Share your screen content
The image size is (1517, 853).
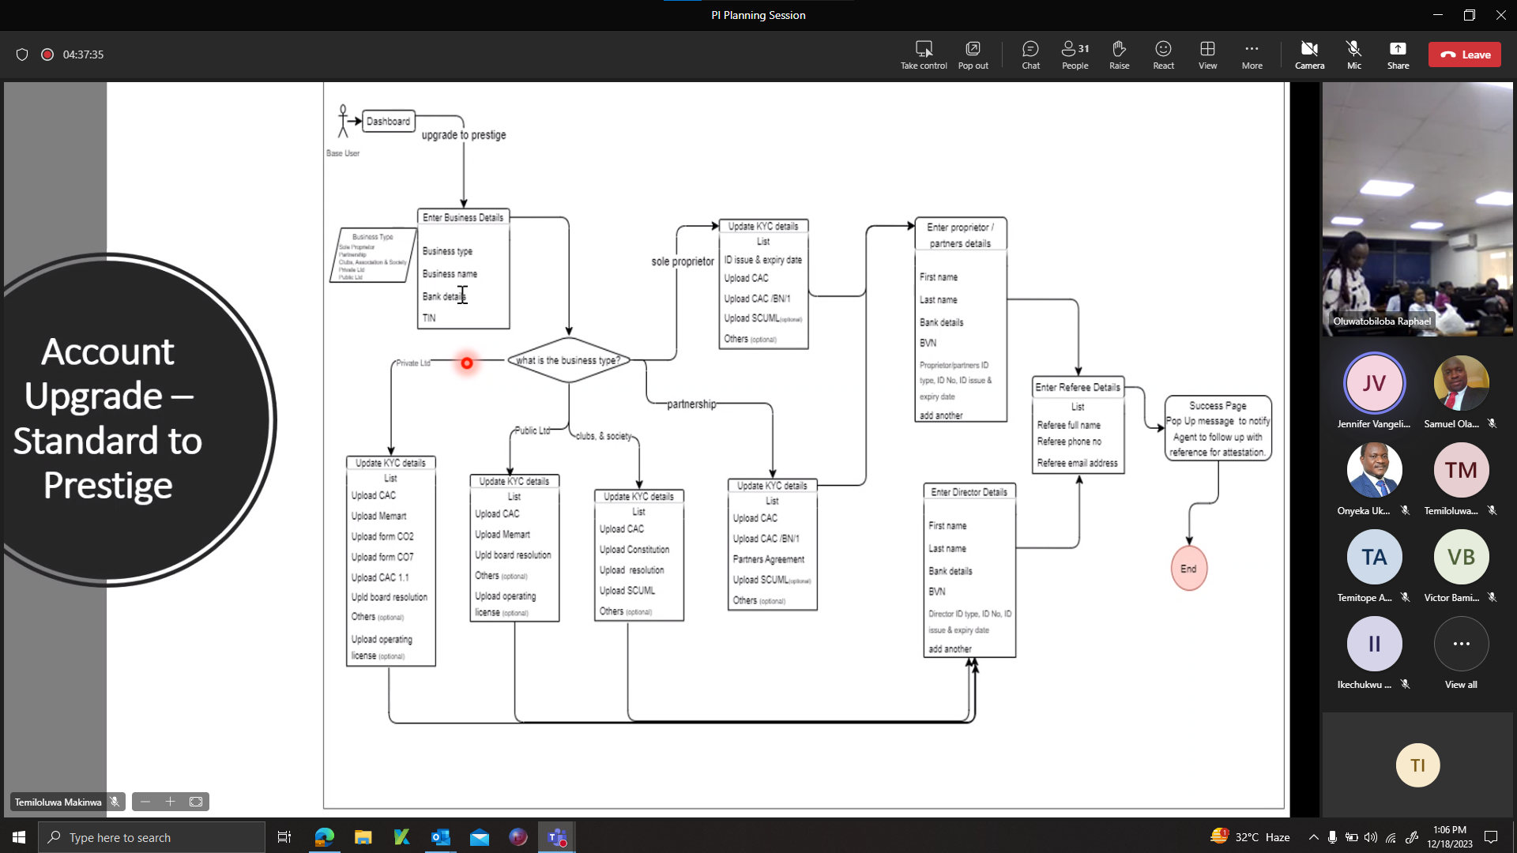pos(1398,54)
